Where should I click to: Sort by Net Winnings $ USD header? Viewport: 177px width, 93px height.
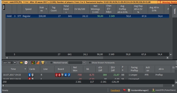[x=95, y=9]
